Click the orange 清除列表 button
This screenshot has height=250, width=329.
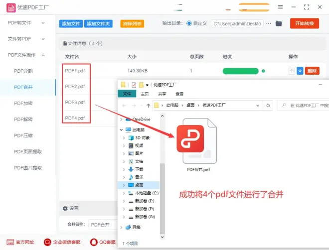click(132, 24)
